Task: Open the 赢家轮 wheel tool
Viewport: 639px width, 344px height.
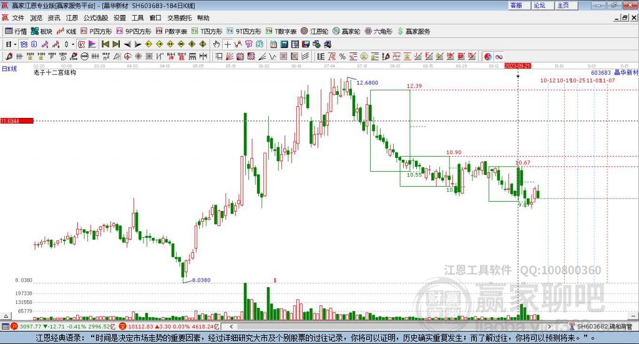Action: (346, 31)
